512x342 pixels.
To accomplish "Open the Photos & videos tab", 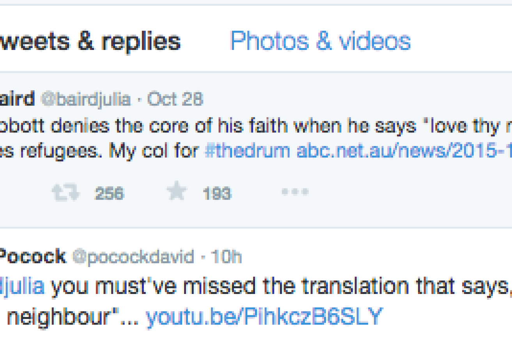I will [x=321, y=41].
